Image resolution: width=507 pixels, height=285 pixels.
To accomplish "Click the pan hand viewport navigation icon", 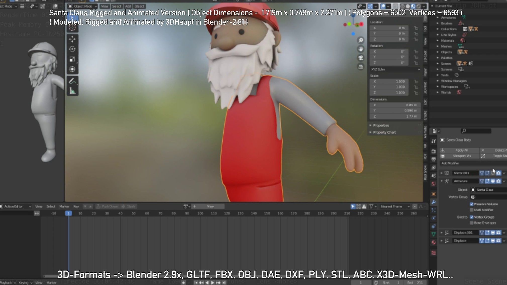I will [361, 49].
